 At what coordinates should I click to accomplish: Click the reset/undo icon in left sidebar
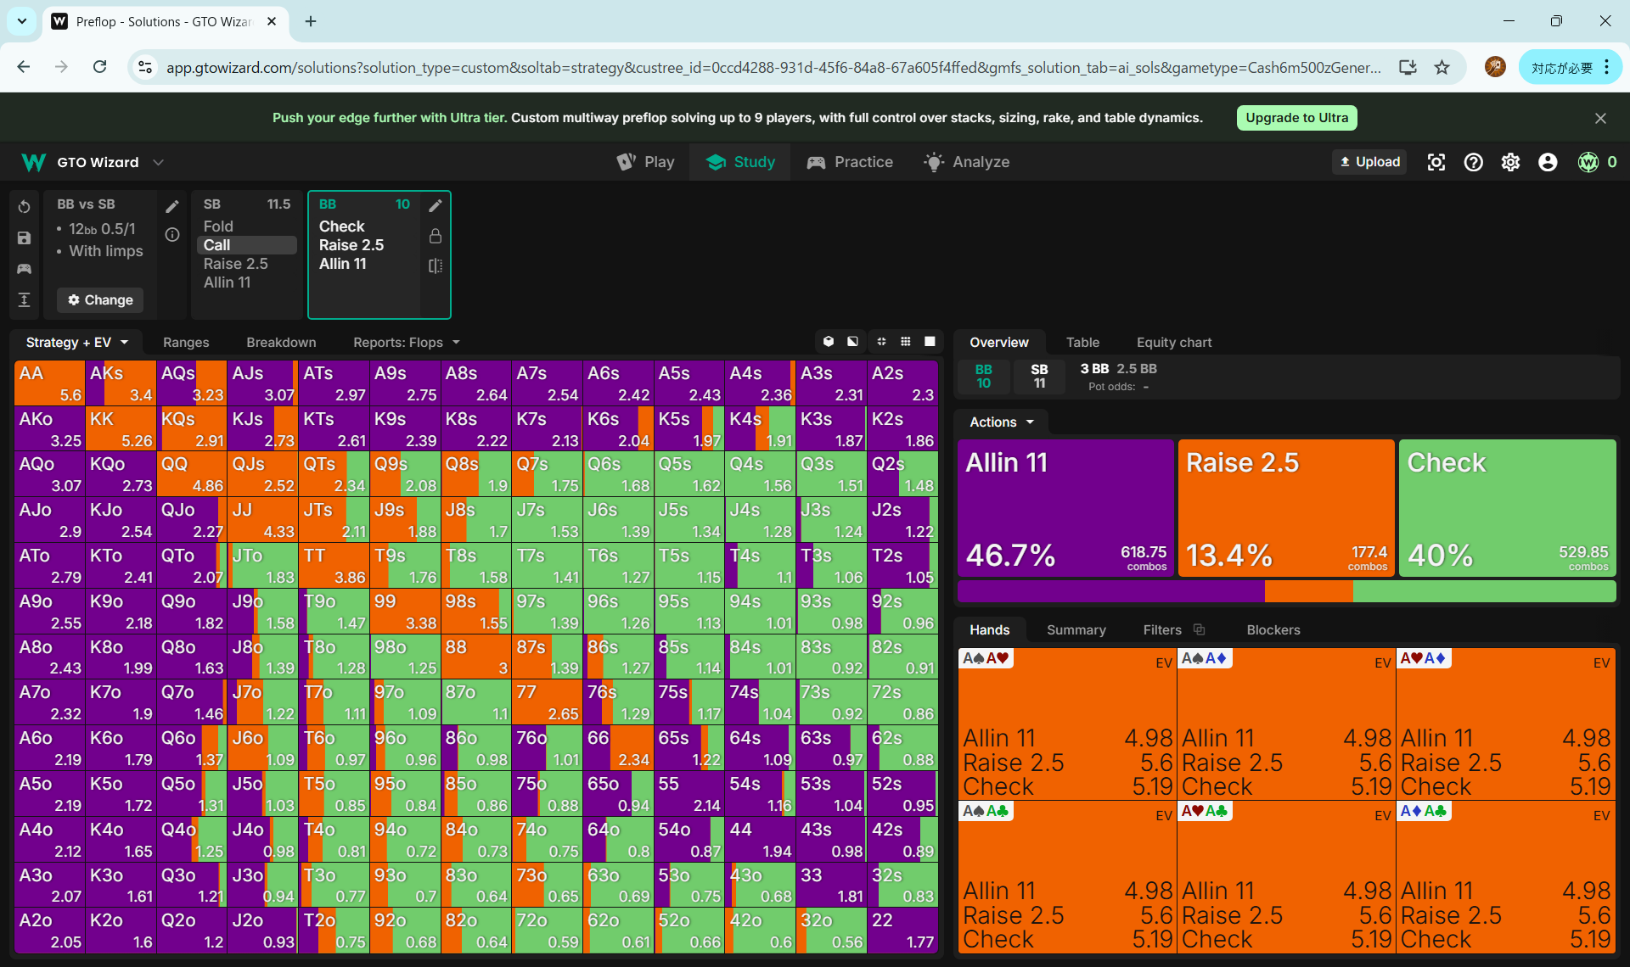pyautogui.click(x=24, y=207)
